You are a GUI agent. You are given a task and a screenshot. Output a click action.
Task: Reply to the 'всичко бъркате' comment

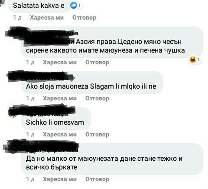click(x=97, y=179)
